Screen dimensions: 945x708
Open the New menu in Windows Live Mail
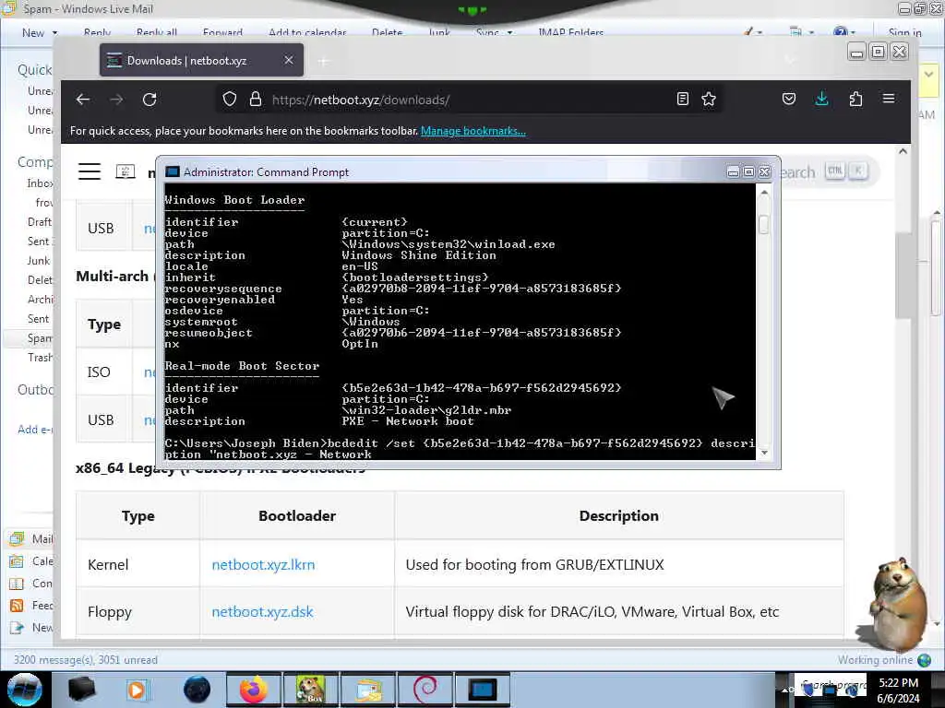click(x=40, y=32)
